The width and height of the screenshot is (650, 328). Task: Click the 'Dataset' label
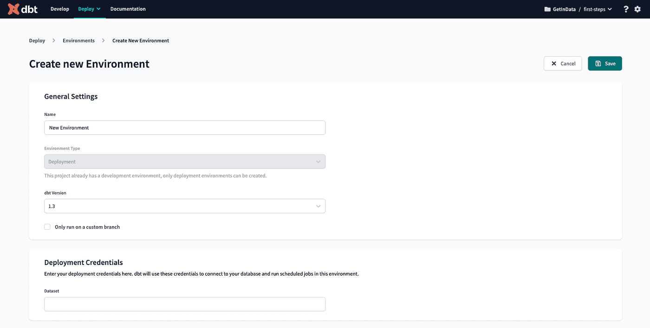point(52,291)
